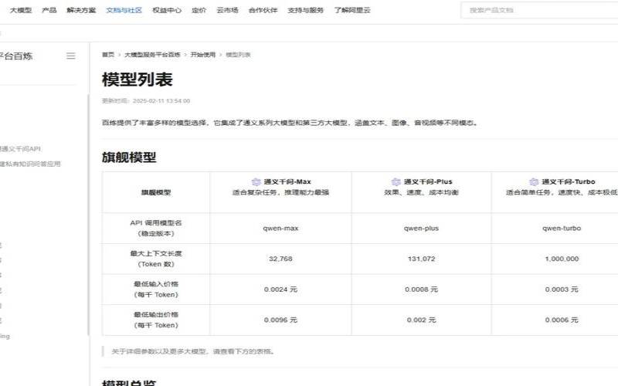
Task: Click the note about detailed parameters below table
Action: point(193,351)
